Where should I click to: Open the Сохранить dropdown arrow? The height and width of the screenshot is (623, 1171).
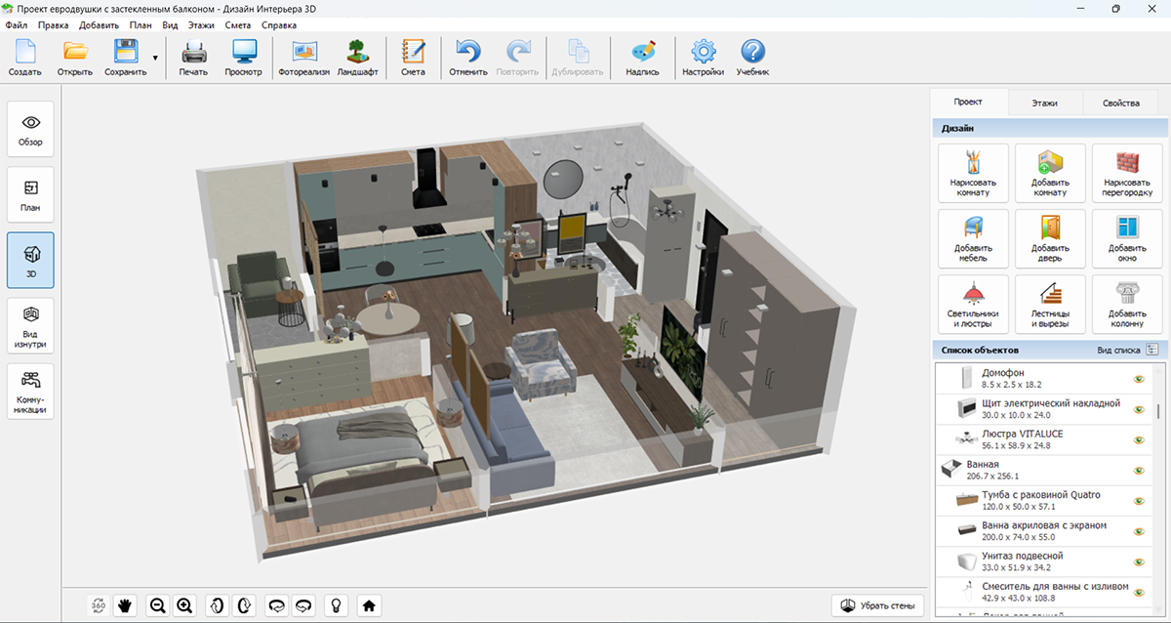[x=154, y=59]
